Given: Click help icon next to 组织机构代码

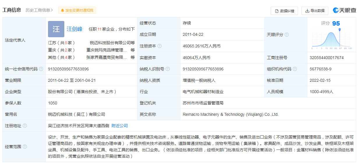Looking at the screenshot, I should [x=295, y=69].
